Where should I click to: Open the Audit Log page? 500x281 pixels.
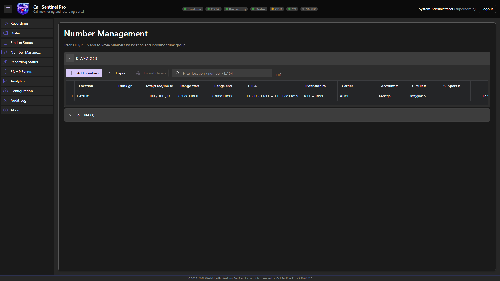pyautogui.click(x=27, y=100)
